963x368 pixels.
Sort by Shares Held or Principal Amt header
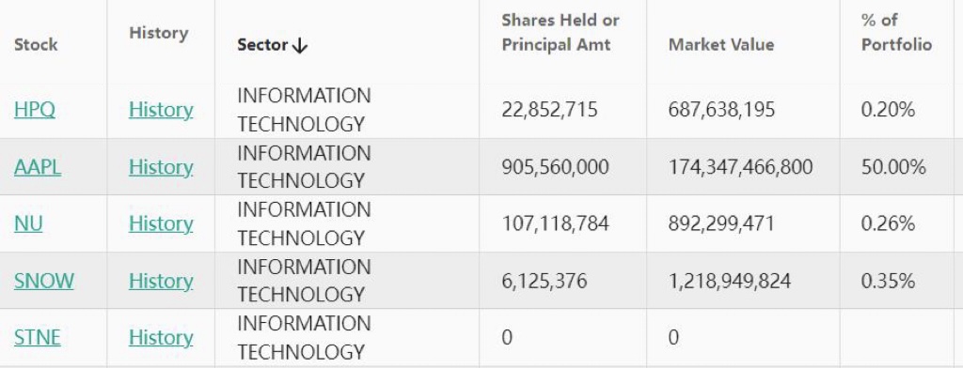tap(560, 33)
